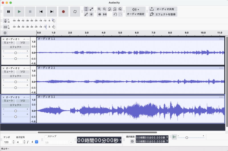Screen dimensions: 228x151
Task: Solo track オーディオ 3
Action: pos(23,100)
